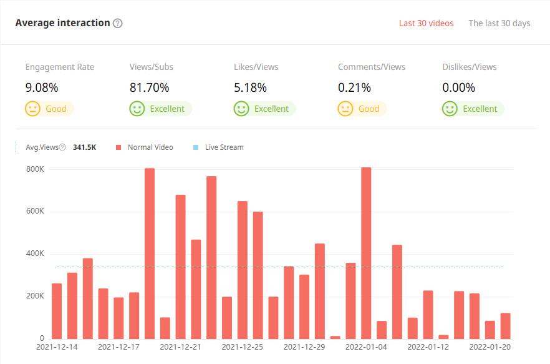The height and width of the screenshot is (364, 550).
Task: Select the last bar after 2022-01-20
Action: [505, 325]
